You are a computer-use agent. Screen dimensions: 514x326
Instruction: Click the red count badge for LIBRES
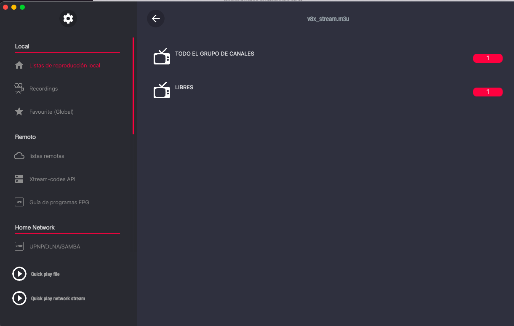487,92
